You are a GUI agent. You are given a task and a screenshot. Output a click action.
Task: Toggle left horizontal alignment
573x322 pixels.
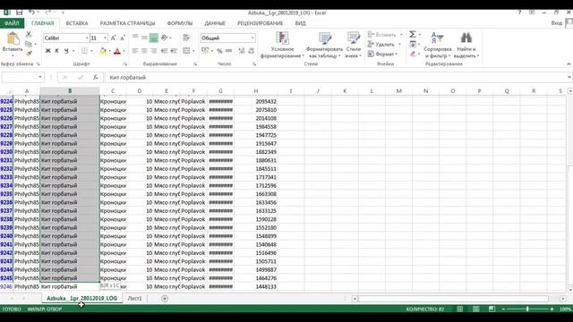coord(135,51)
